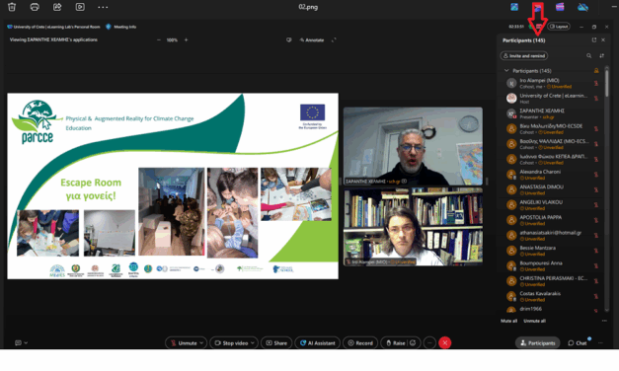The width and height of the screenshot is (619, 371).
Task: Open the Chat panel
Action: [x=578, y=343]
